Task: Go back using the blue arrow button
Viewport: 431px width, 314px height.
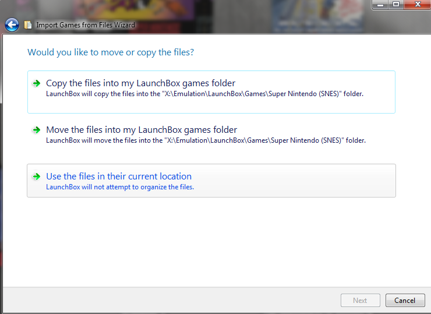Action: pos(12,25)
